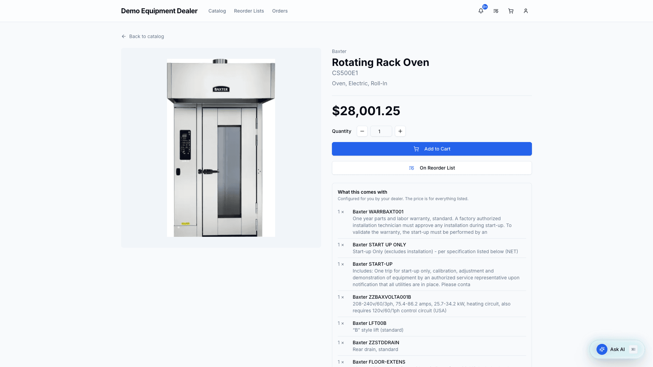The image size is (653, 367).
Task: Select the Baxter START UP ONLY text
Action: pos(379,245)
